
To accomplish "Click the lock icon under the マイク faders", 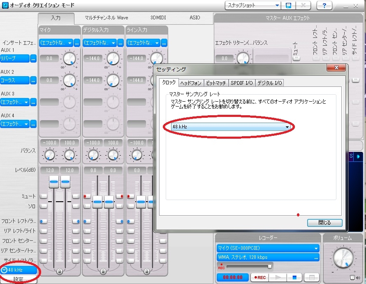I will pyautogui.click(x=60, y=271).
